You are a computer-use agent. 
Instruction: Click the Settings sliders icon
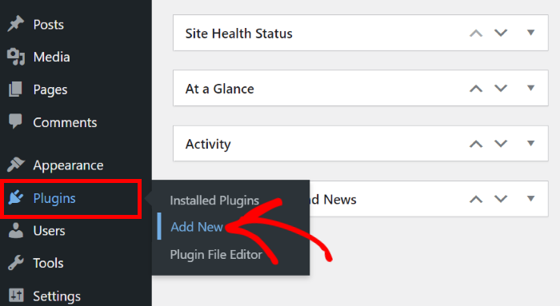(x=16, y=296)
